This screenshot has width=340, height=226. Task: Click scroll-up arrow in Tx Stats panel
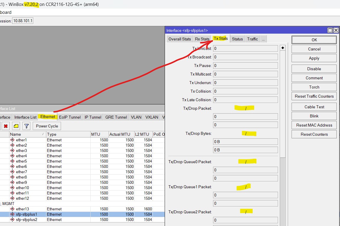(x=282, y=48)
